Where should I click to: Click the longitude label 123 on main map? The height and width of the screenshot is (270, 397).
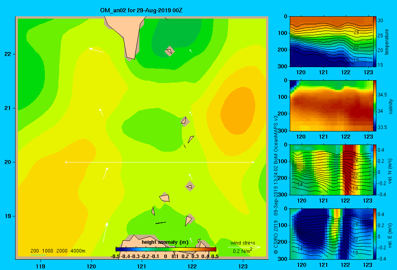point(243,266)
